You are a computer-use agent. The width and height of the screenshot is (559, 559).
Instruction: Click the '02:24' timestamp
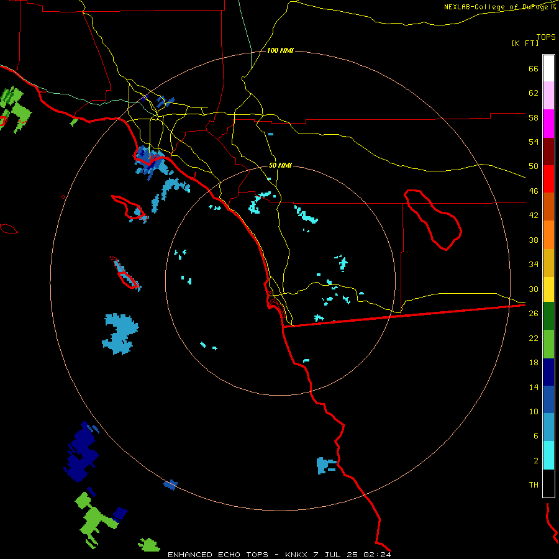pos(377,555)
